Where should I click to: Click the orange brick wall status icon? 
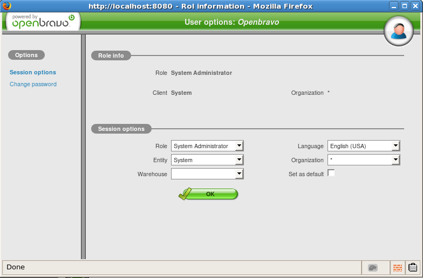pyautogui.click(x=398, y=267)
